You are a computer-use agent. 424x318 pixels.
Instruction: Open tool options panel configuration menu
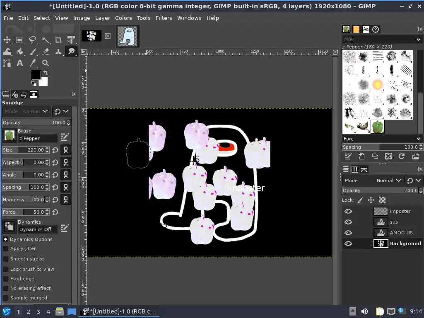point(74,94)
